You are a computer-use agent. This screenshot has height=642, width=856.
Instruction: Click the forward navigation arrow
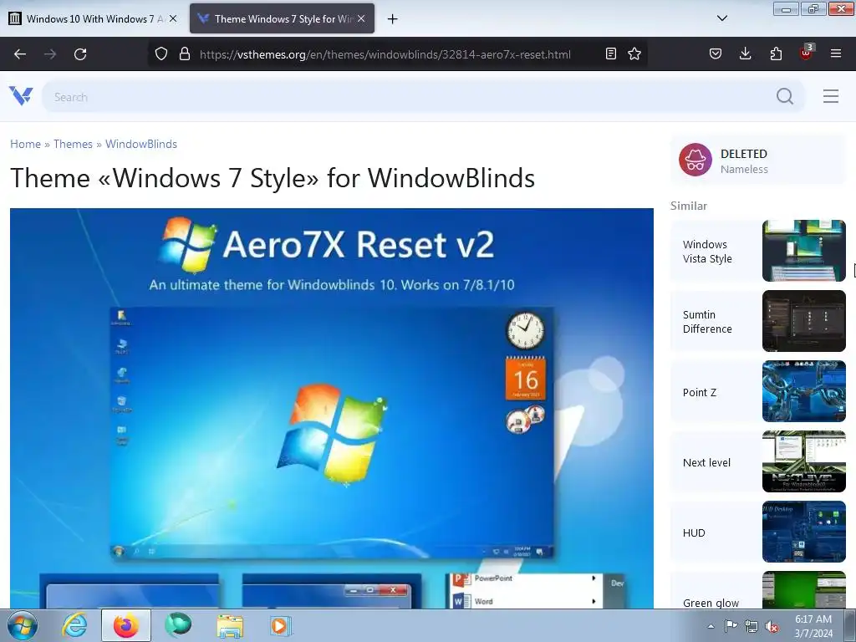(x=50, y=54)
